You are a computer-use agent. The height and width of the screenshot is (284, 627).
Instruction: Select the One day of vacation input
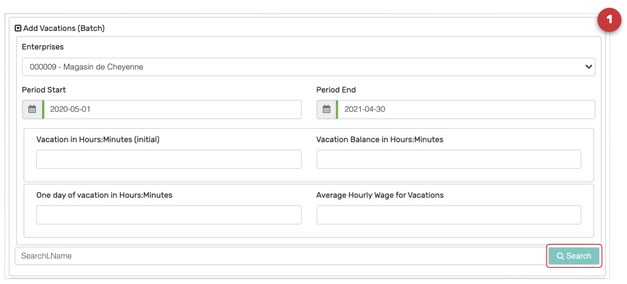pos(169,215)
